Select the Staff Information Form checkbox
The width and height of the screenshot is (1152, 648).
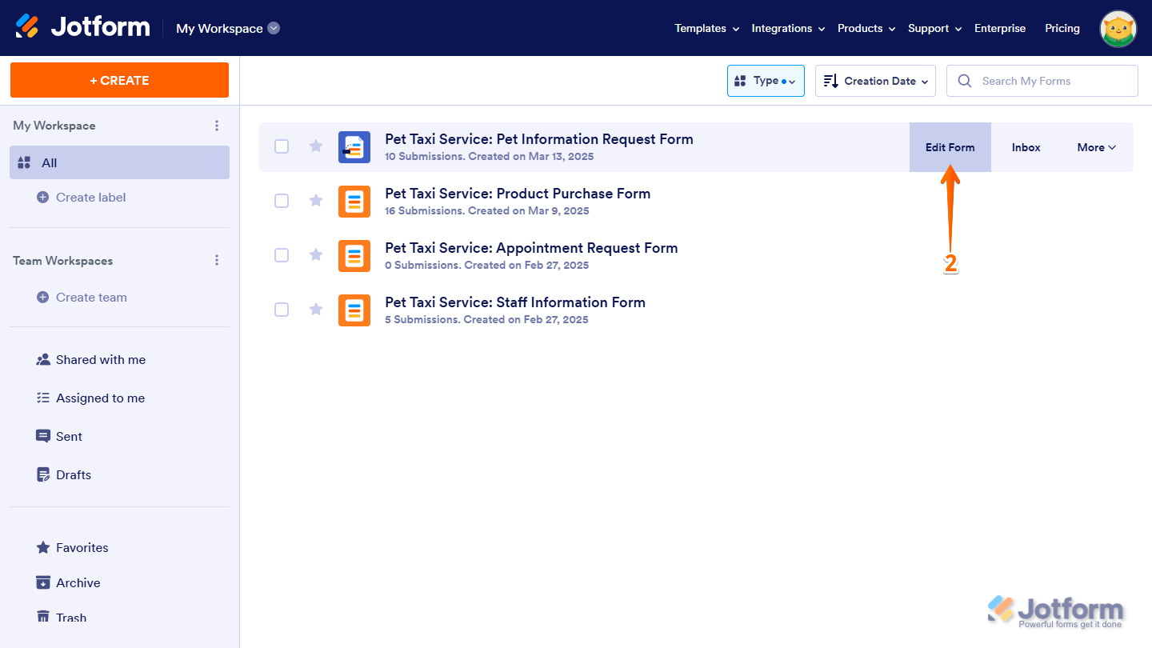pyautogui.click(x=282, y=310)
